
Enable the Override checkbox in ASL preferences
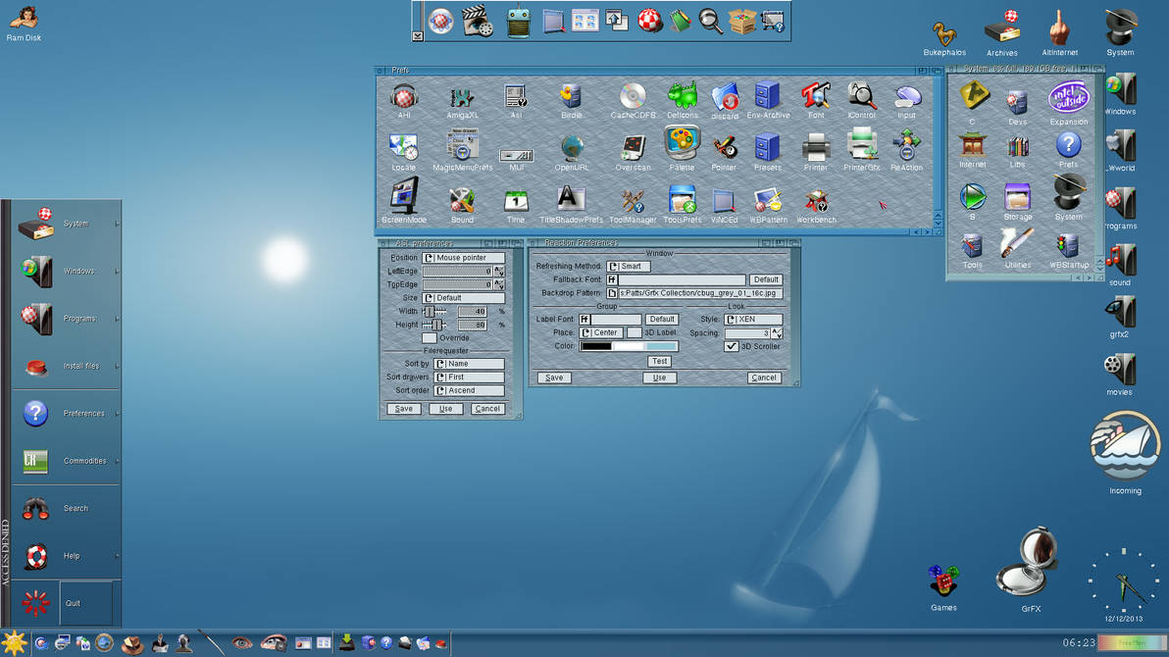tap(429, 338)
